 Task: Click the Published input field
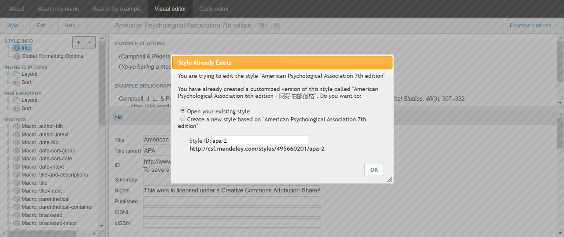tap(232, 201)
